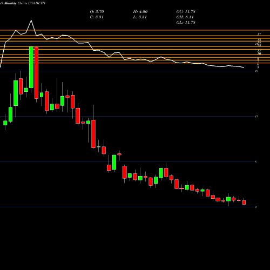
Task: Click the 'O: 3.70' open value
Action: (97, 12)
